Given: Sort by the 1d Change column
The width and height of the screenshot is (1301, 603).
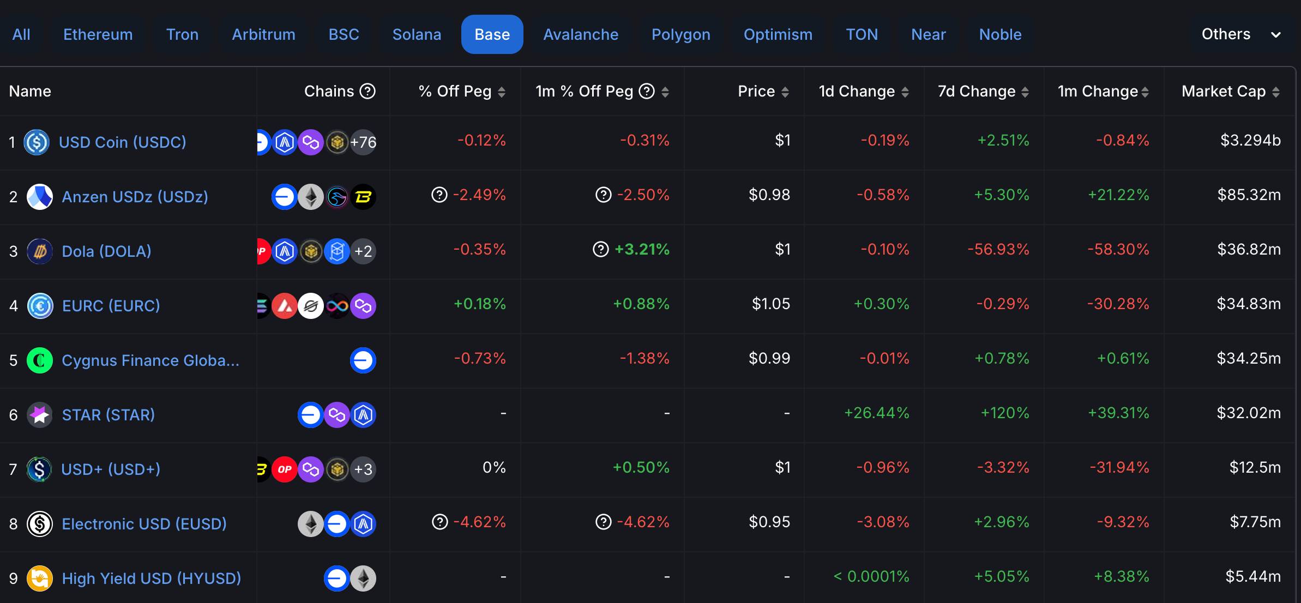Looking at the screenshot, I should coord(905,92).
